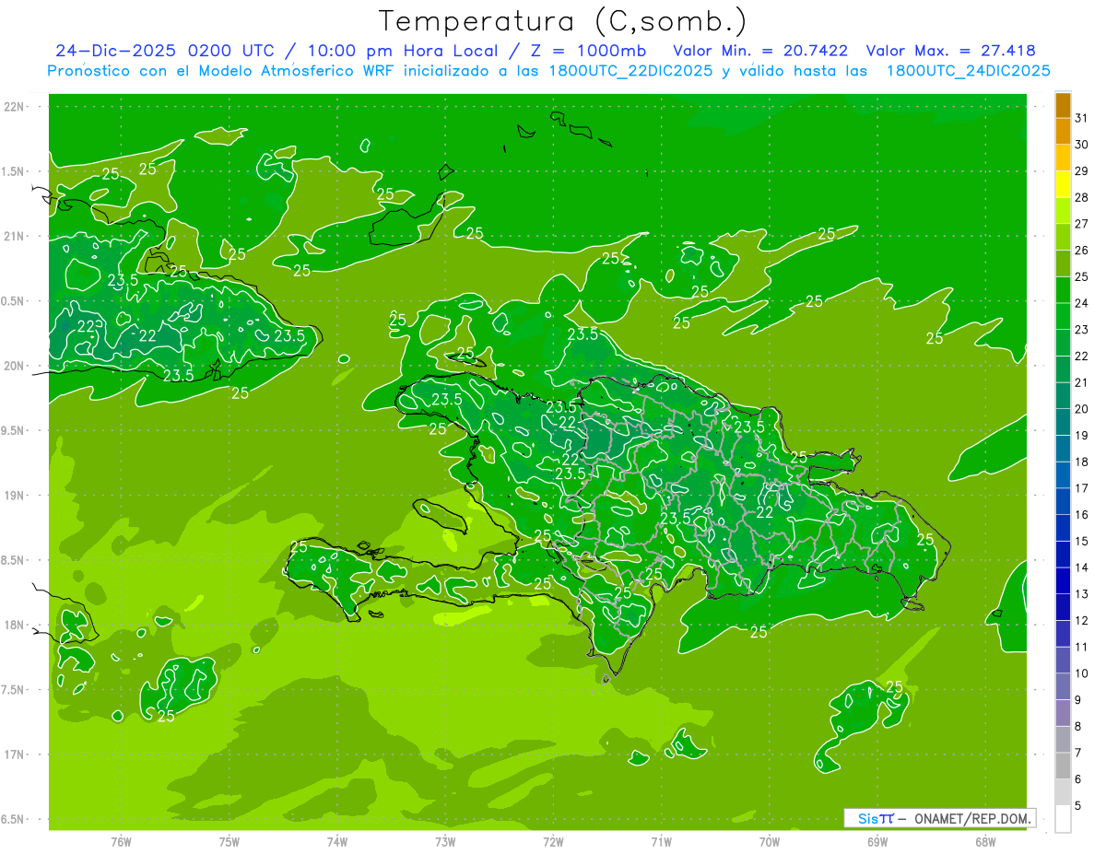Click the brown swatch above legend value 31

(x=1063, y=105)
